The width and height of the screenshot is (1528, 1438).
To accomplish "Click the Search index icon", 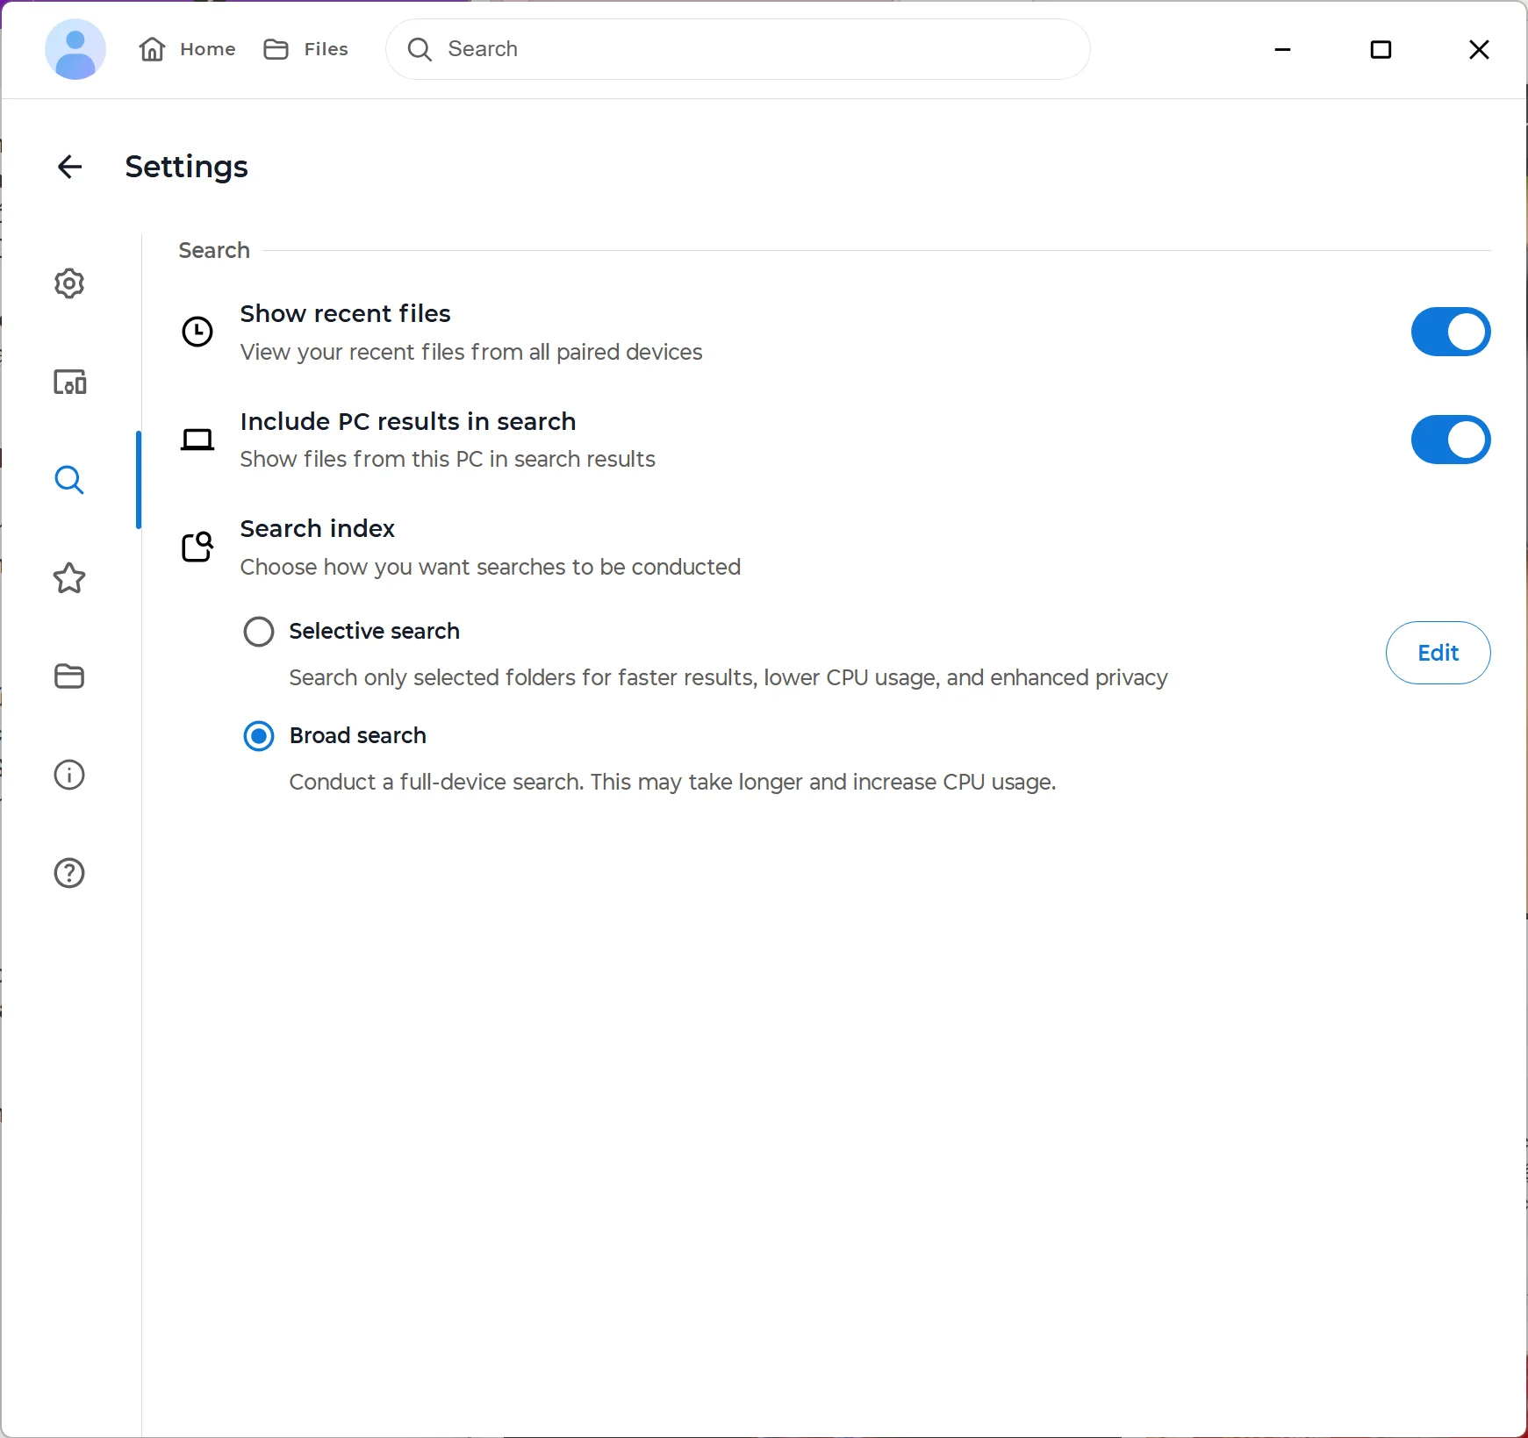I will pyautogui.click(x=197, y=547).
